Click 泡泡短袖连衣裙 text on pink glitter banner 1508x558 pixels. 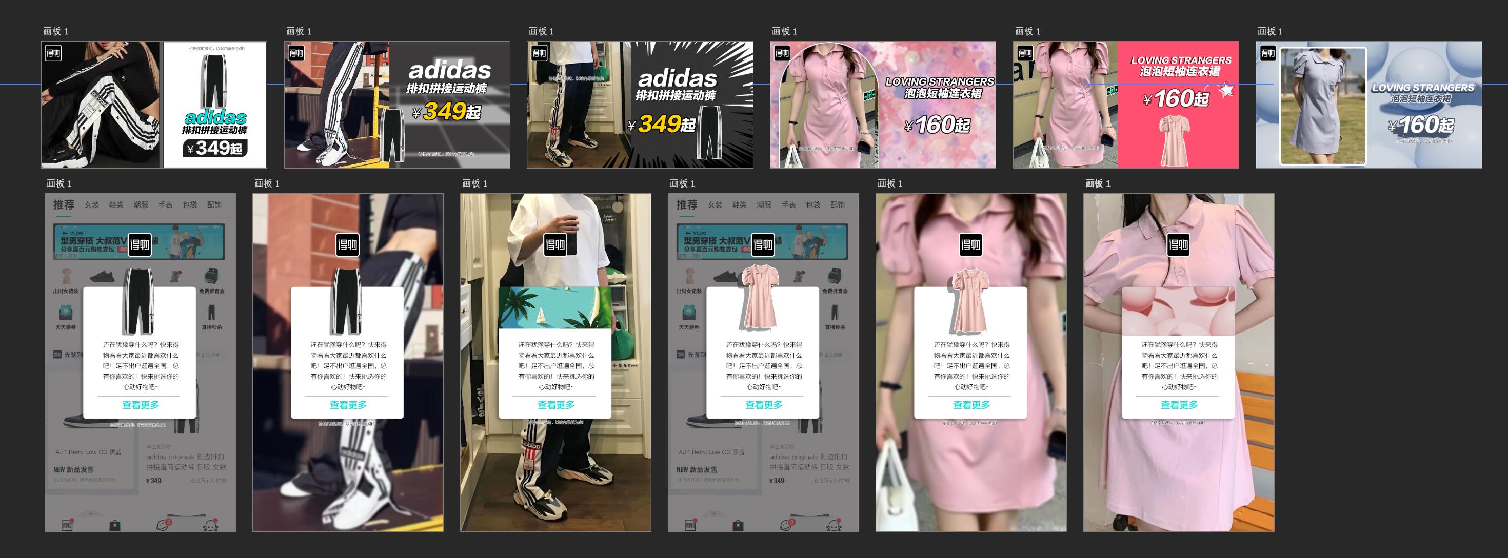tap(943, 94)
